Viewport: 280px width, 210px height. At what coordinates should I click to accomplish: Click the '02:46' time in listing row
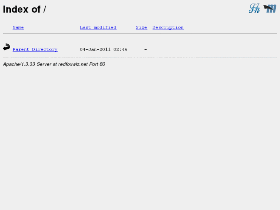(120, 49)
